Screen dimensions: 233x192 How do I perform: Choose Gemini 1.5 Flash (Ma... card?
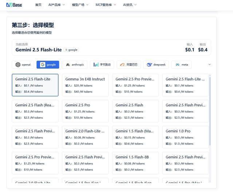click(135, 137)
